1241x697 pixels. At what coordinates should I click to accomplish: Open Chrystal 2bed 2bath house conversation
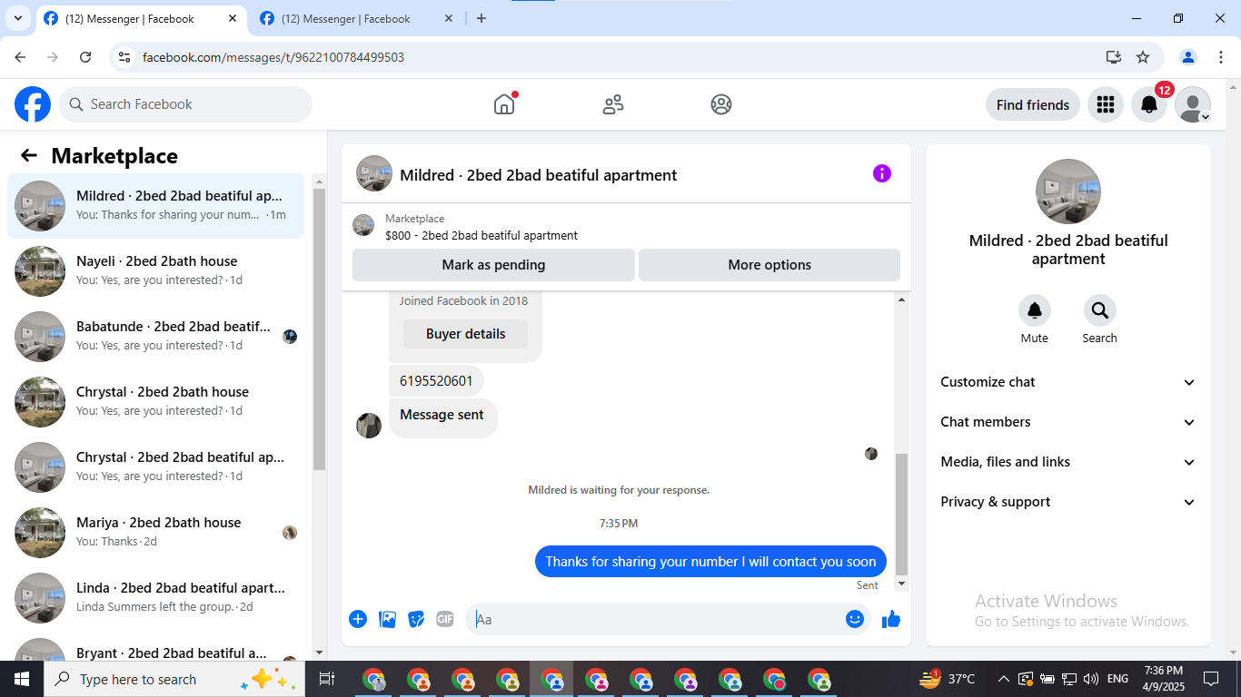[156, 402]
